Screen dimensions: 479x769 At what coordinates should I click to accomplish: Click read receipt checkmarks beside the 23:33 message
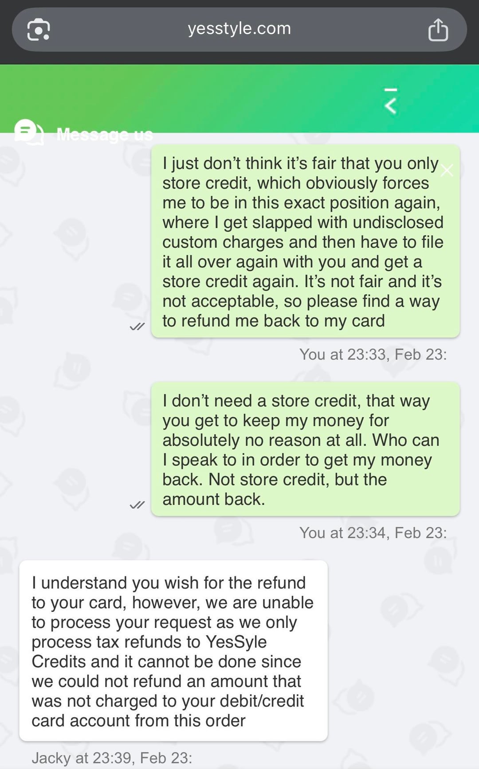[x=137, y=327]
